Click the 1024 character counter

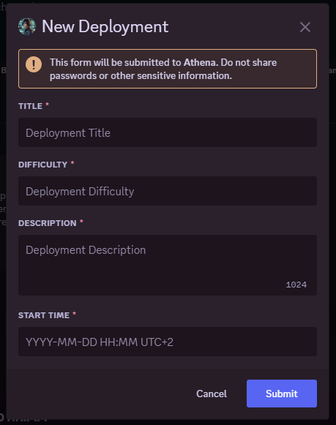tap(296, 285)
